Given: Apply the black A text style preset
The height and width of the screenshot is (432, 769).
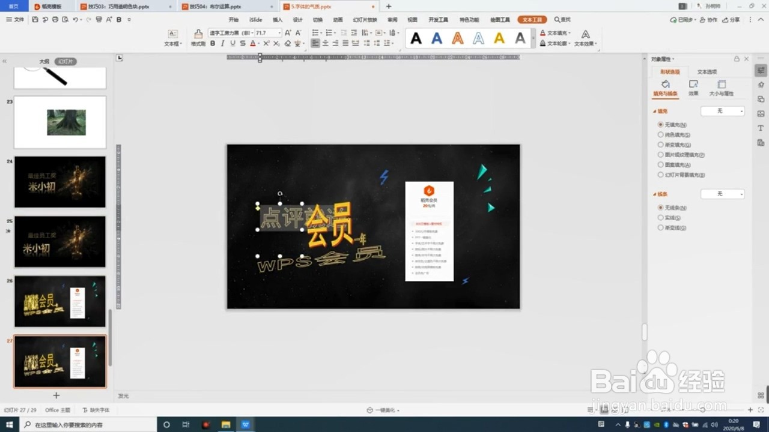Looking at the screenshot, I should point(416,38).
